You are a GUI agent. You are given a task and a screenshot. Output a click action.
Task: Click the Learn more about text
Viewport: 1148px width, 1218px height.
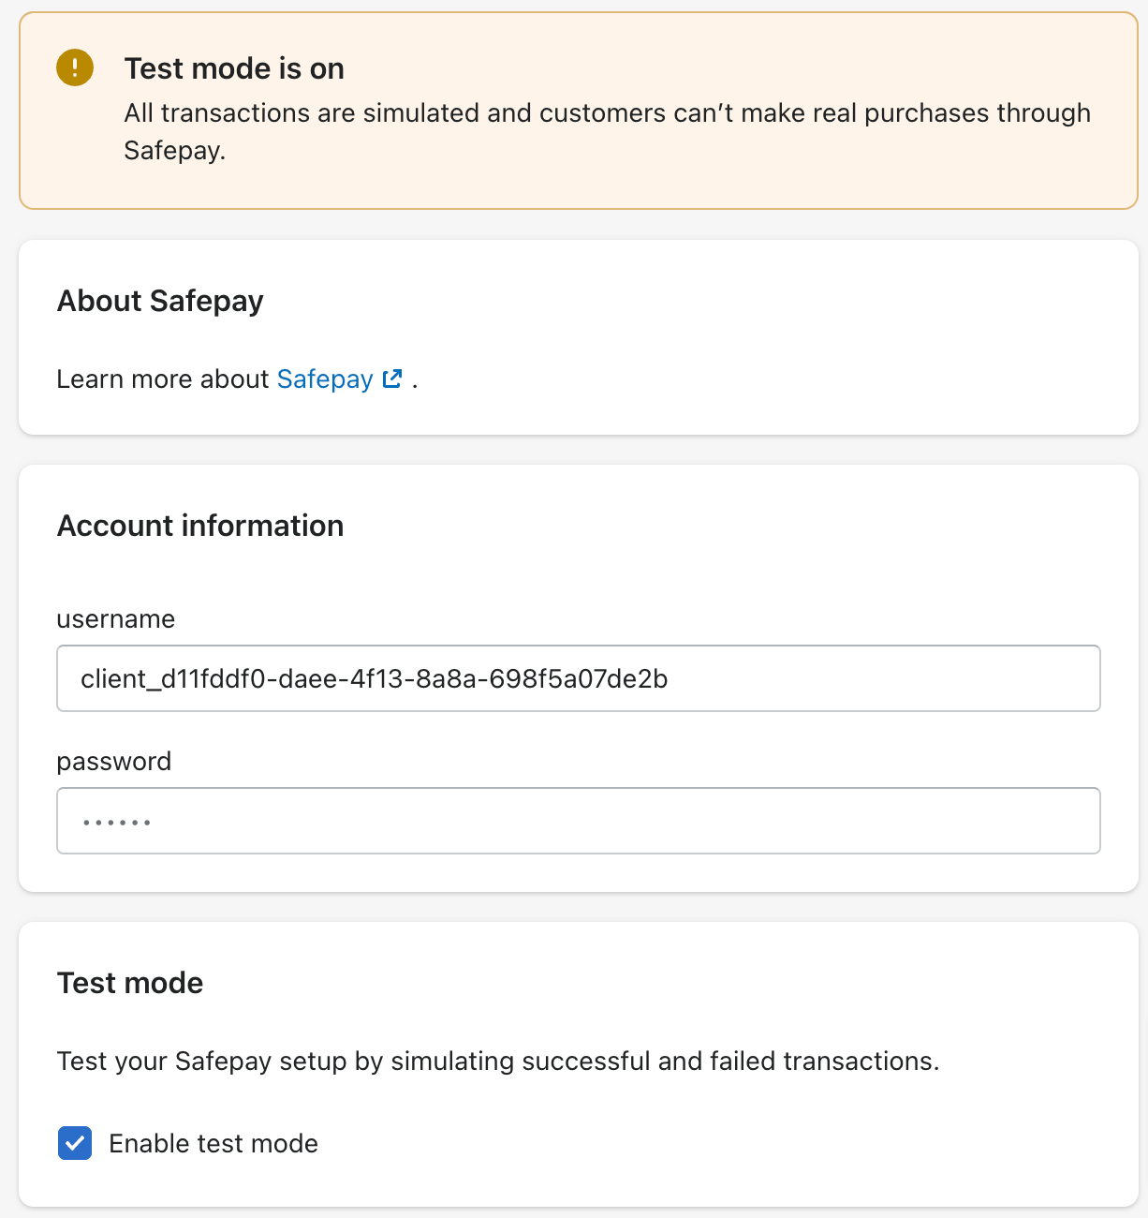tap(163, 379)
